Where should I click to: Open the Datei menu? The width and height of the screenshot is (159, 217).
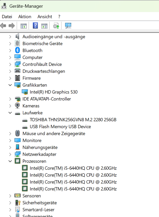coord(7,17)
